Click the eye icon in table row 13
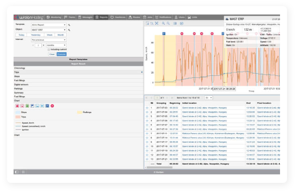Image resolution: width=299 pixels, height=191 pixels. click(147, 159)
